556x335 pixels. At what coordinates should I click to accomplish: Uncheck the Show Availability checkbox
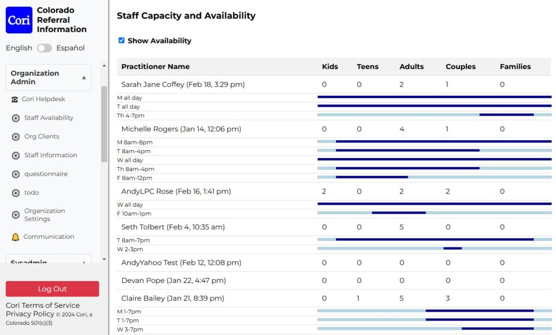click(x=122, y=40)
